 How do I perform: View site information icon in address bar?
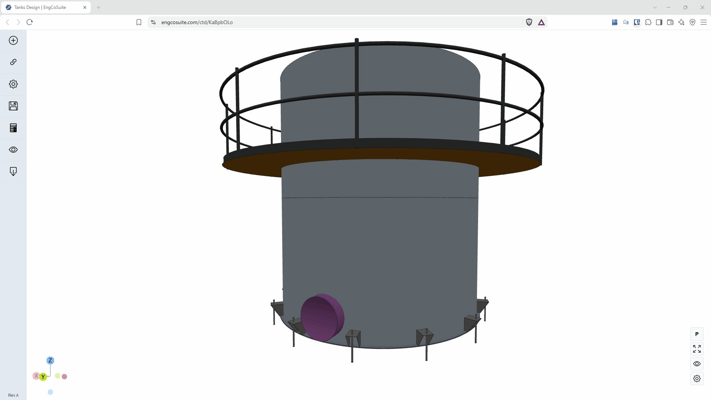point(153,22)
